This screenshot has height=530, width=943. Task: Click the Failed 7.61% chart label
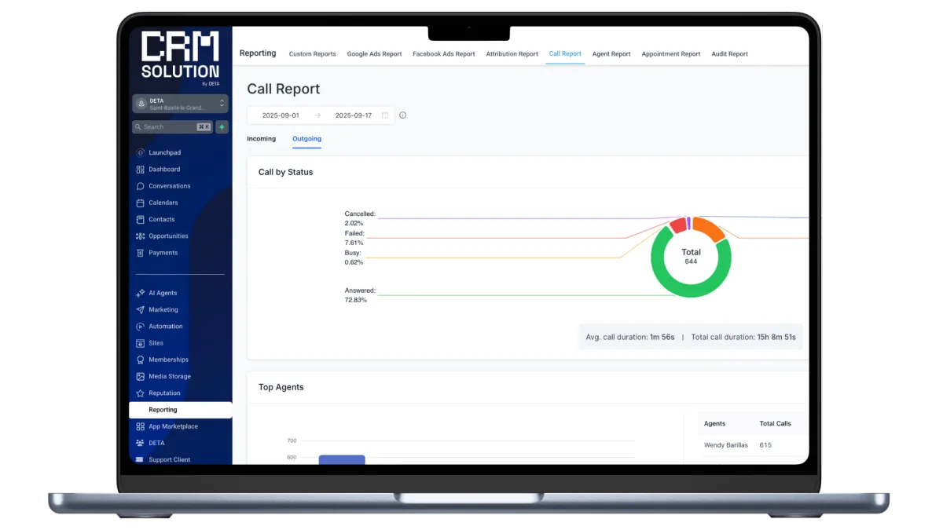[354, 238]
